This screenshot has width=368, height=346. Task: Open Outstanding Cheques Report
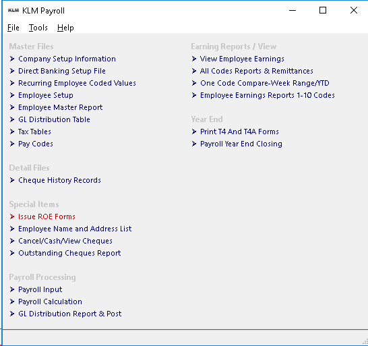(x=69, y=253)
